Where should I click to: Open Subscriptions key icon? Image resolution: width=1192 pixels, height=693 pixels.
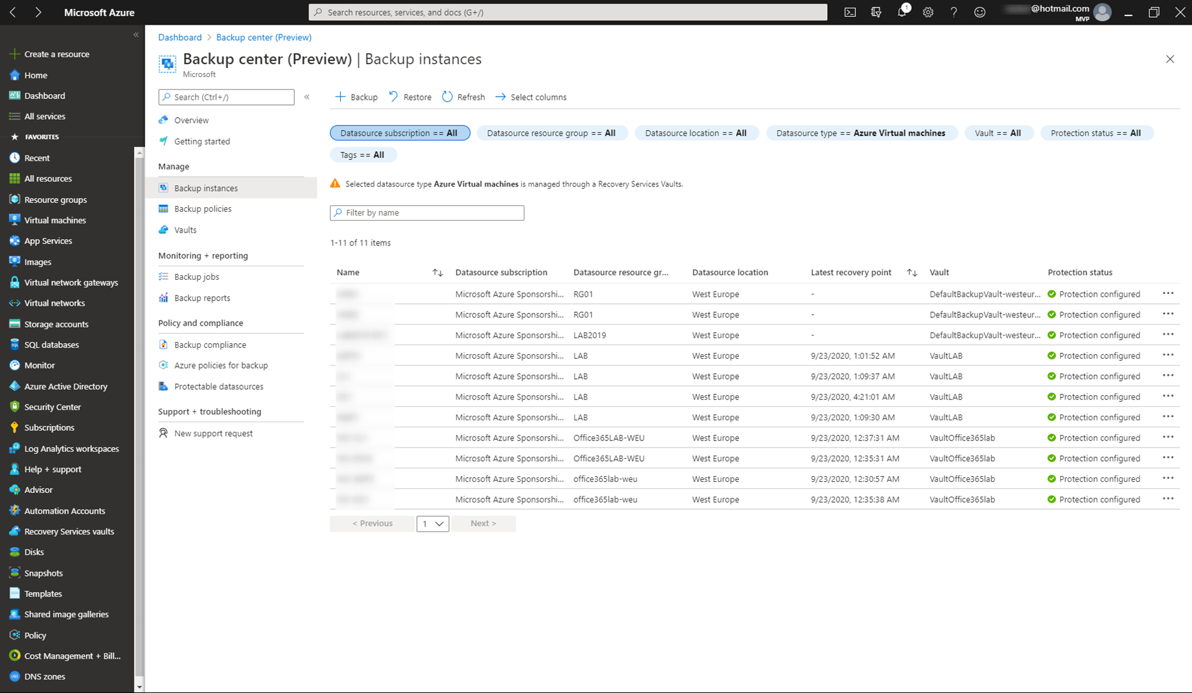14,427
